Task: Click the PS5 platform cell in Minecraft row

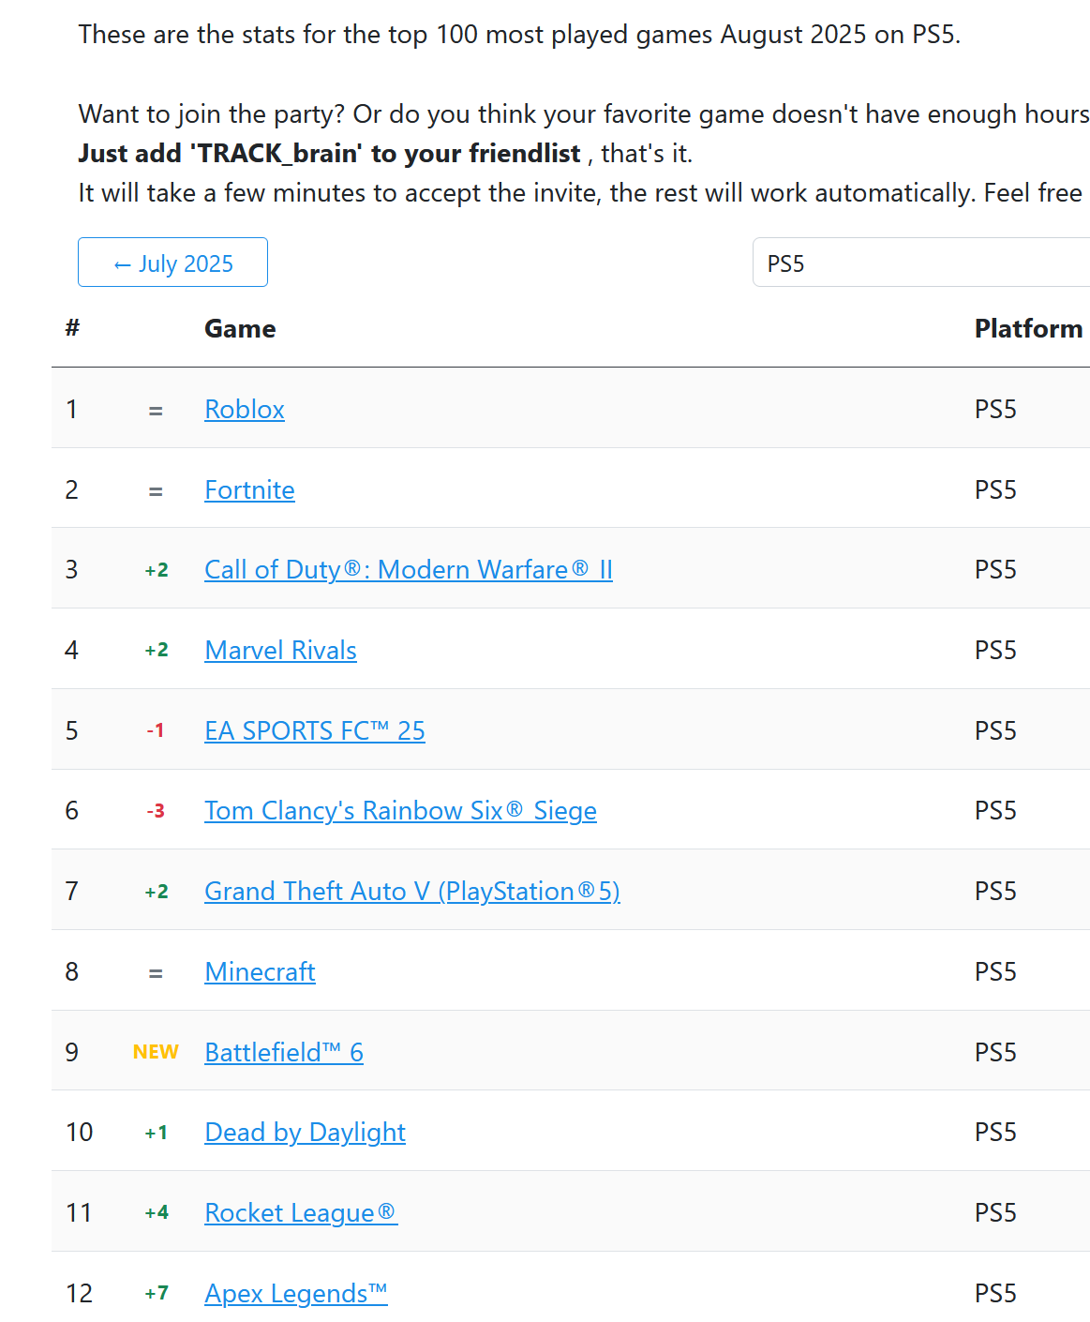Action: [995, 972]
